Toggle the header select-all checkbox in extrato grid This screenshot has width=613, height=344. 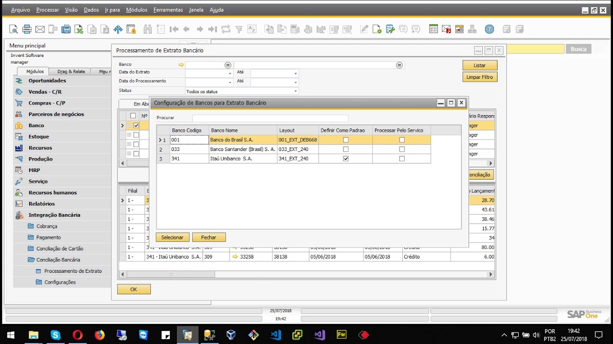(x=133, y=116)
